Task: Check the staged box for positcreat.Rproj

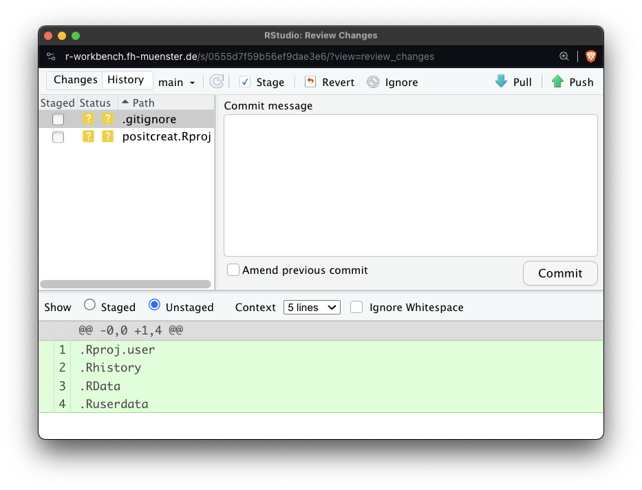Action: (58, 137)
